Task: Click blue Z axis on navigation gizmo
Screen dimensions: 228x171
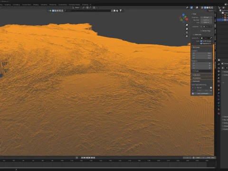Action: tap(183, 15)
